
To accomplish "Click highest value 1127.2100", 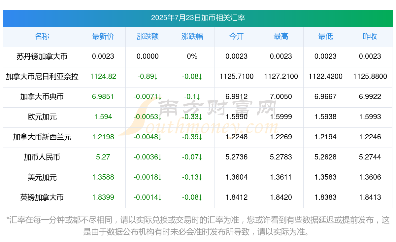I will (281, 77).
